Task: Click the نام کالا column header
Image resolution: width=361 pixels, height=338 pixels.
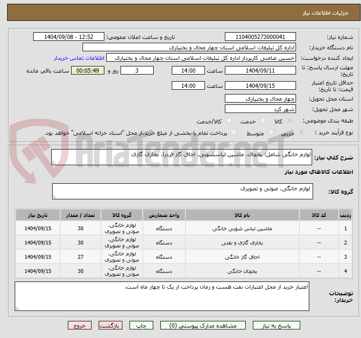Action: tap(242, 215)
